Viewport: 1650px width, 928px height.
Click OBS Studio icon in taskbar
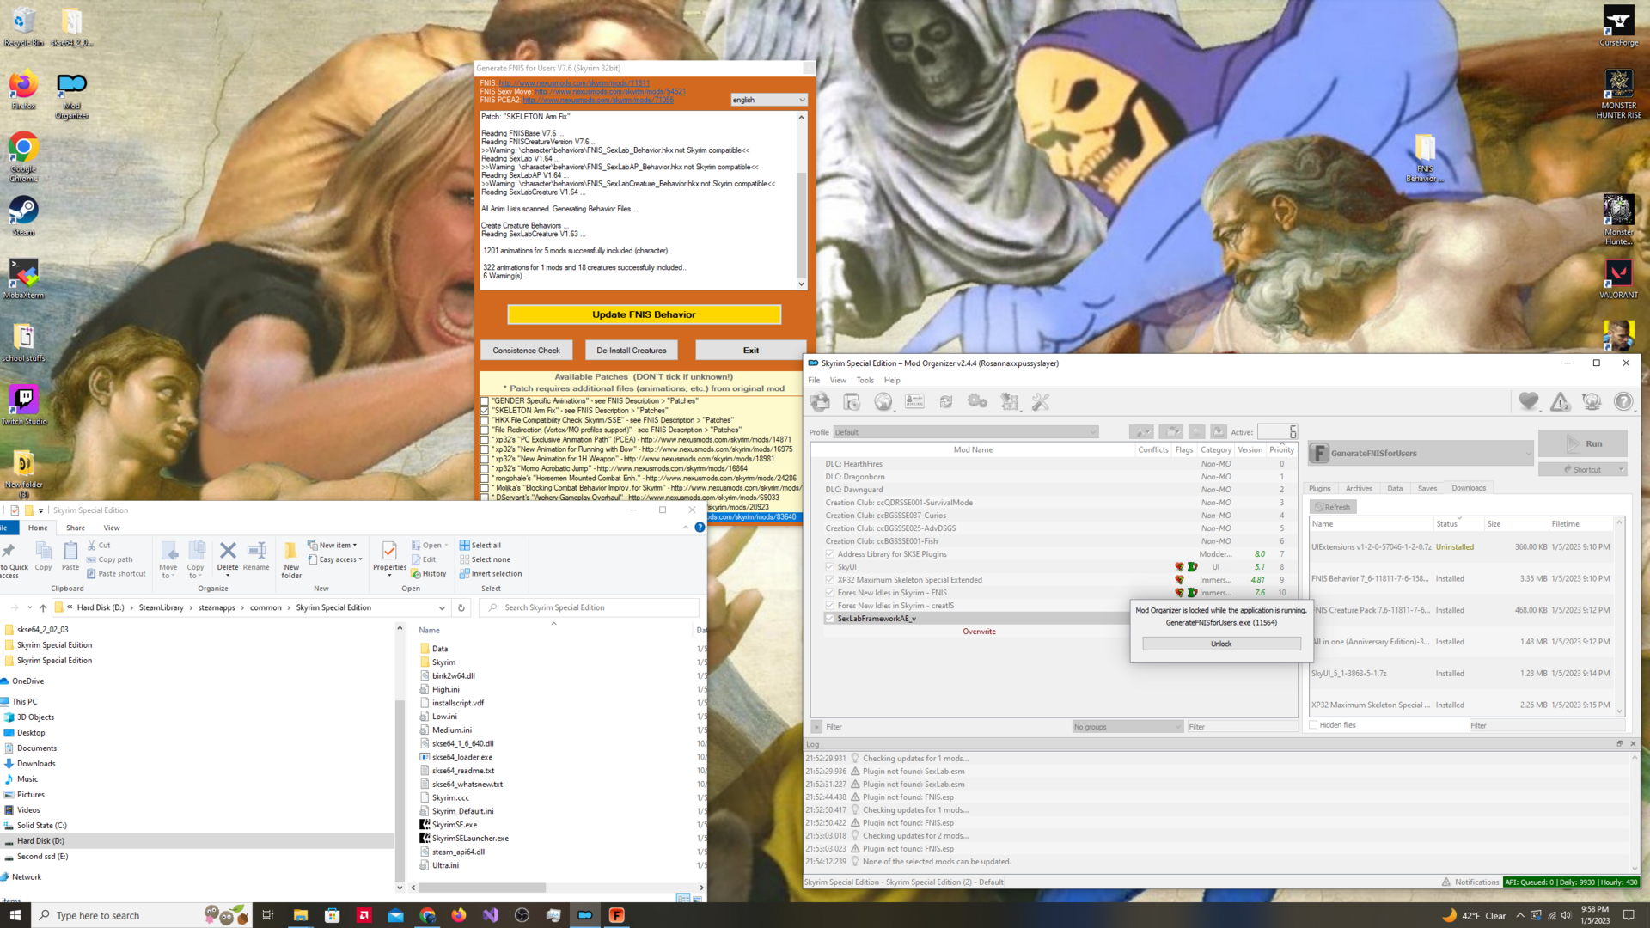[x=522, y=915]
